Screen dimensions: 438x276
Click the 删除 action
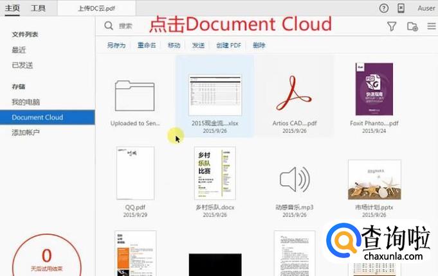pyautogui.click(x=259, y=45)
